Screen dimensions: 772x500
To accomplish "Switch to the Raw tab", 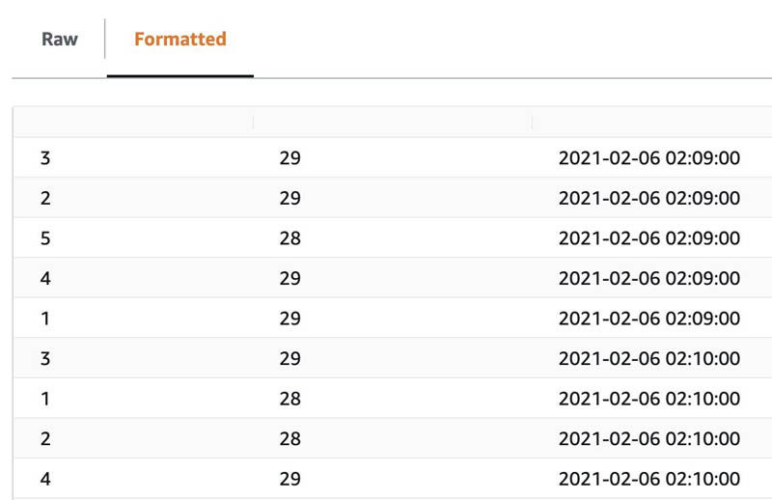I will [x=60, y=39].
